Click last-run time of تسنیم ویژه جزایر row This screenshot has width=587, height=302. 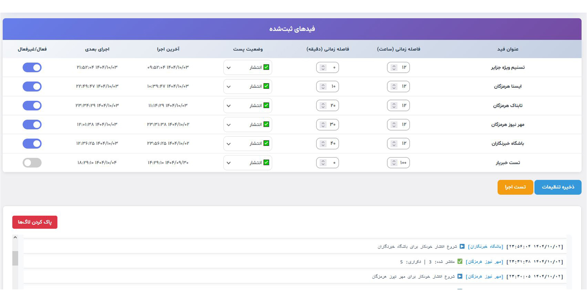168,67
